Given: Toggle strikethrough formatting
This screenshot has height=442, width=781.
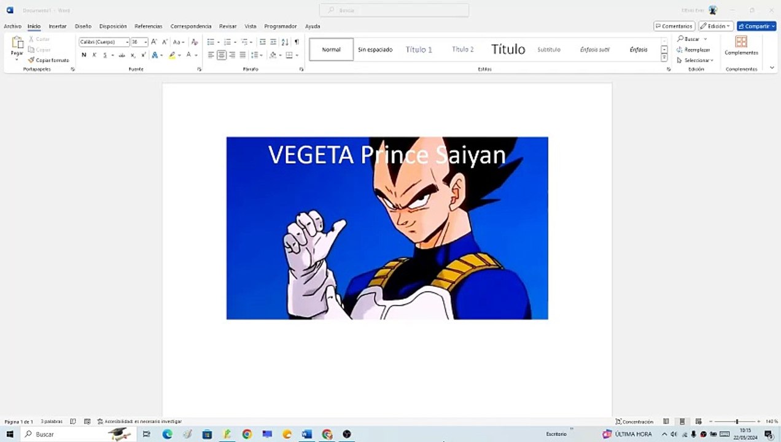Looking at the screenshot, I should point(122,55).
